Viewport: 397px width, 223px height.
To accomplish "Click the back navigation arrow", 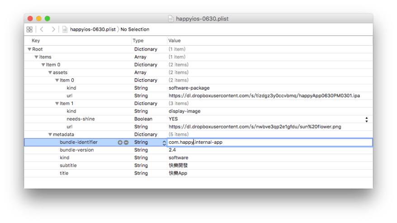I will [42, 29].
